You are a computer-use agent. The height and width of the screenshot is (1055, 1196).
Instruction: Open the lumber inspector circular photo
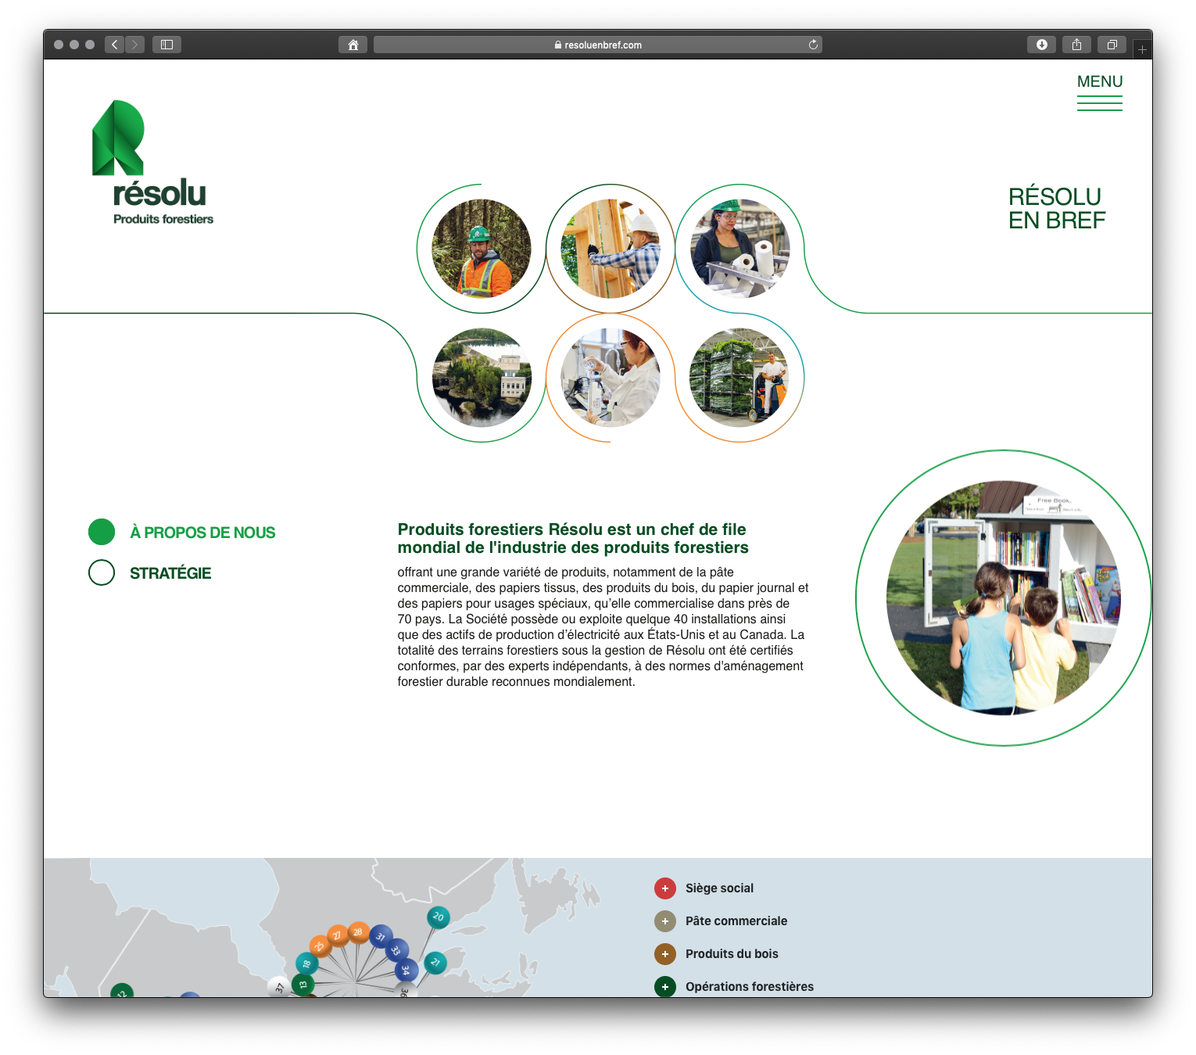(x=611, y=249)
